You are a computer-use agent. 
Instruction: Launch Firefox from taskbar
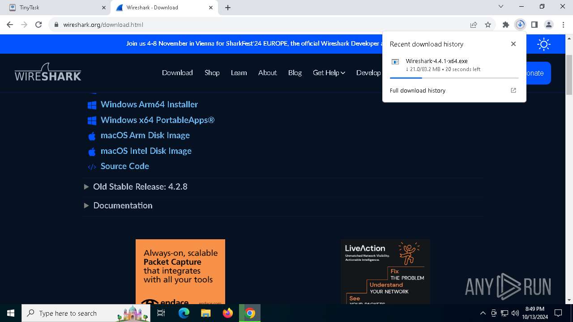point(227,313)
